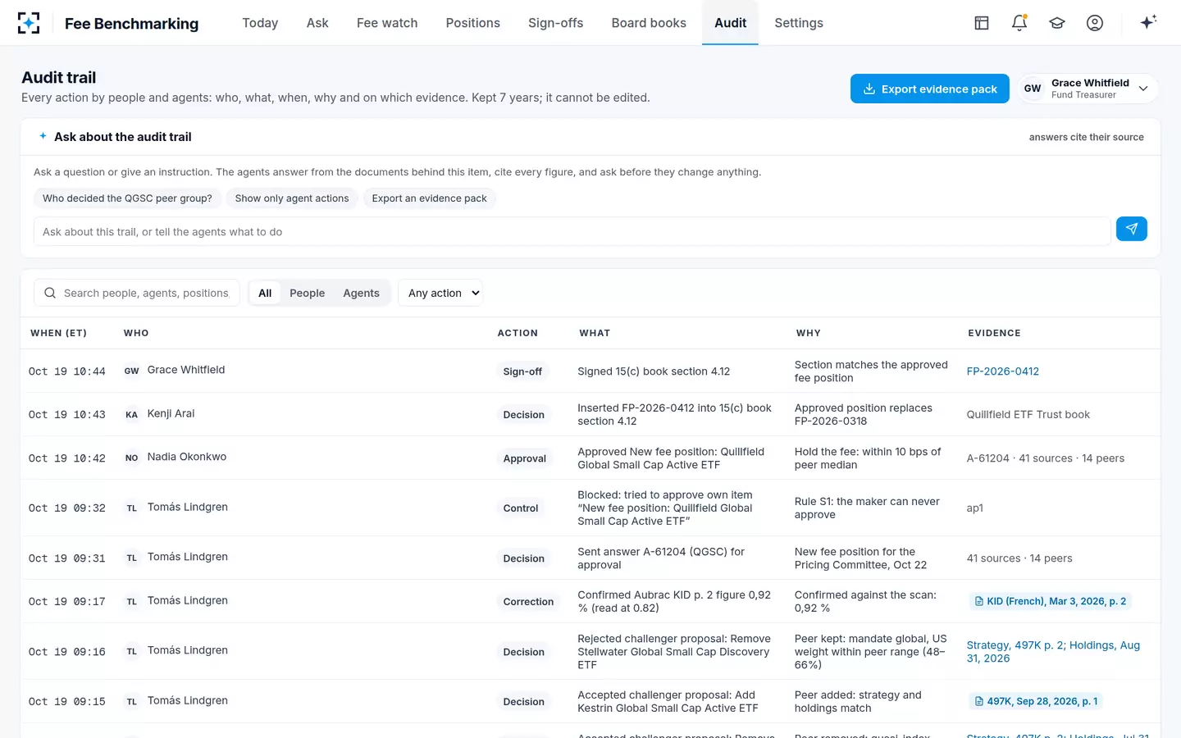This screenshot has width=1181, height=738.
Task: Filter the trail to People only
Action: pos(307,293)
